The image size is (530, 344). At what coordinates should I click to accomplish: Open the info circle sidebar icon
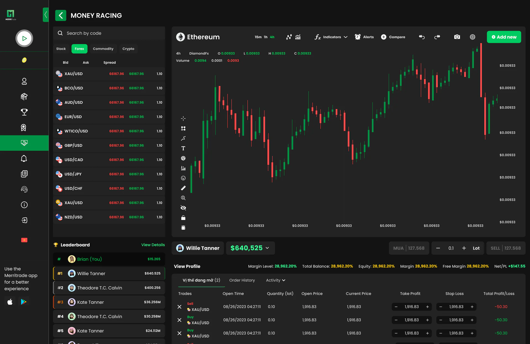[x=24, y=205]
